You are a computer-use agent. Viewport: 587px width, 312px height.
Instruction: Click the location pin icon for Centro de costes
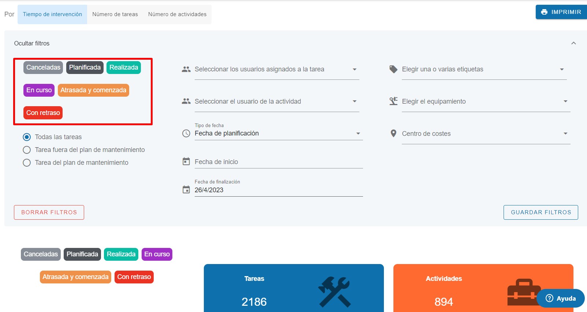coord(393,133)
